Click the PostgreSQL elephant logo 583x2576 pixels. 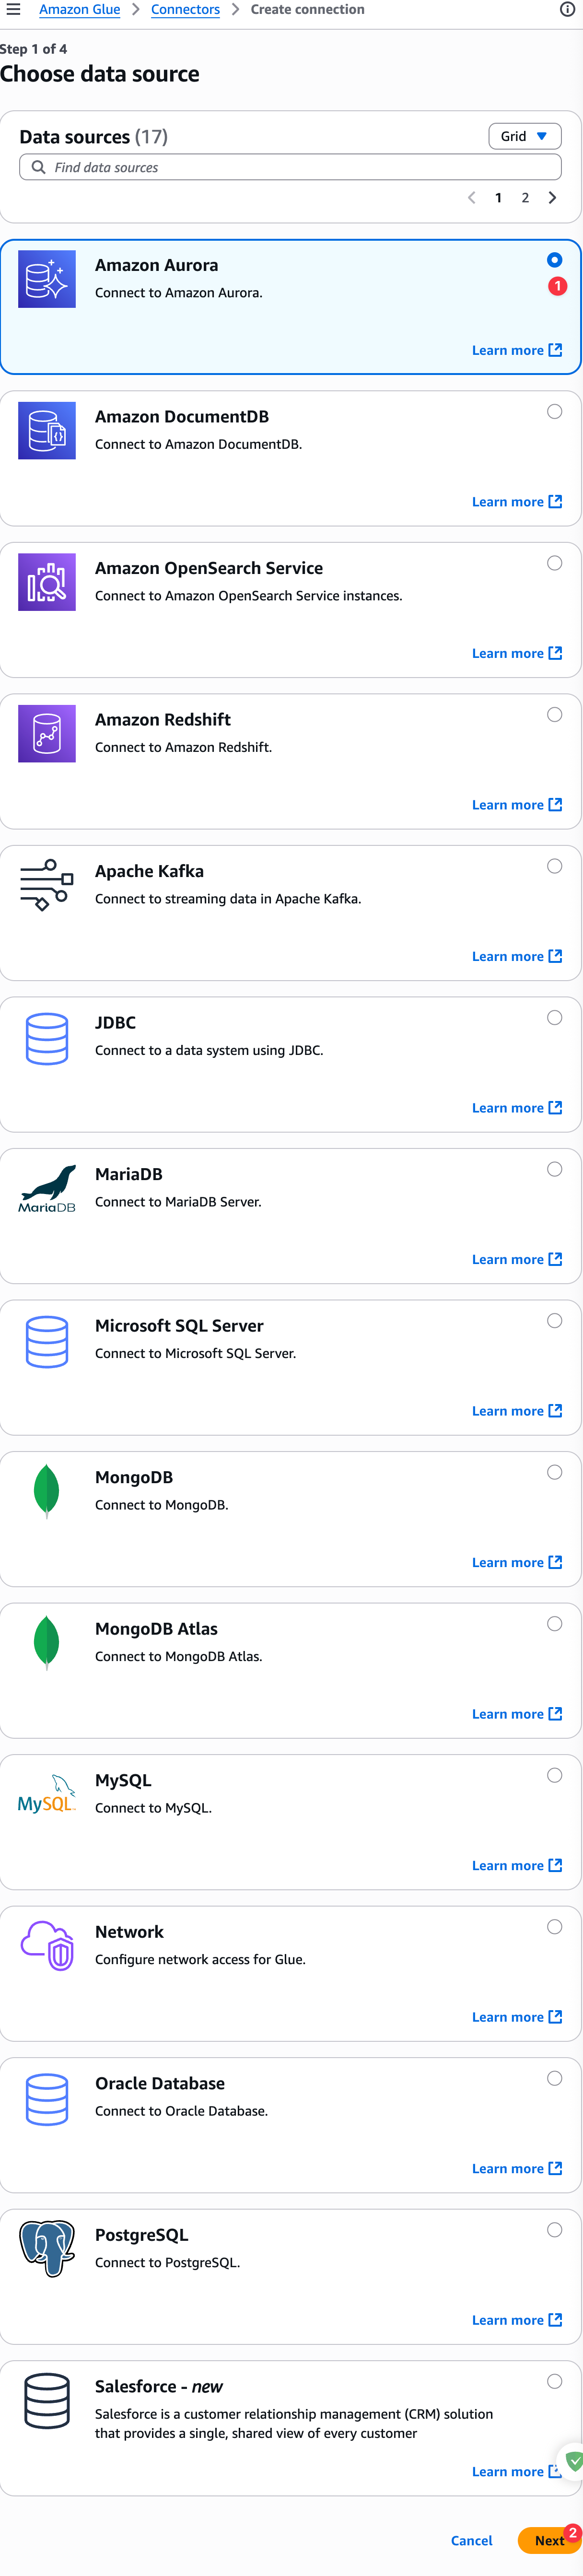[47, 2249]
